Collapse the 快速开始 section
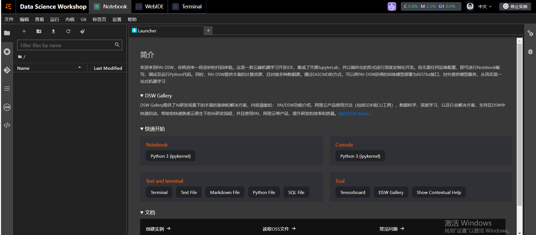Image resolution: width=536 pixels, height=235 pixels. click(142, 129)
